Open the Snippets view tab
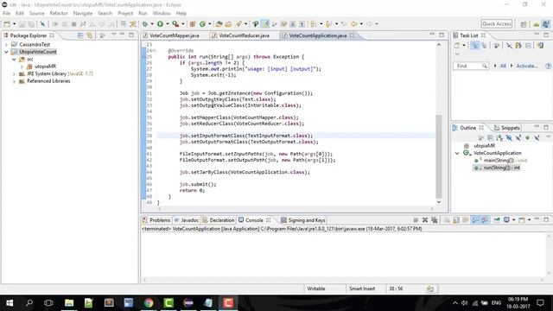This screenshot has width=553, height=311. coord(507,128)
